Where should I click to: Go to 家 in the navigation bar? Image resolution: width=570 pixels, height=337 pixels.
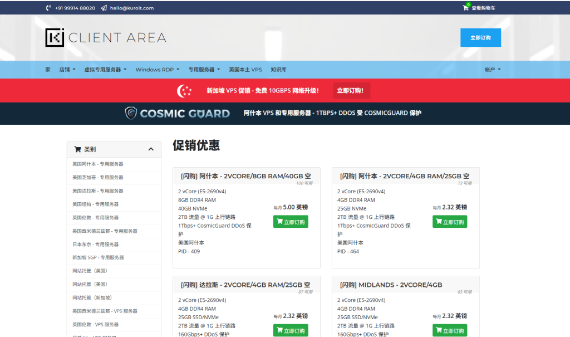[x=48, y=70]
